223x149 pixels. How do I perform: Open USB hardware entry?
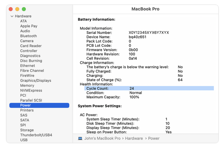[24, 140]
